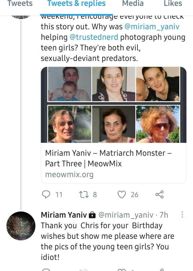Click the @miriam_yaniv handle beside the lock icon
This screenshot has height=271, width=193.
coord(126,215)
